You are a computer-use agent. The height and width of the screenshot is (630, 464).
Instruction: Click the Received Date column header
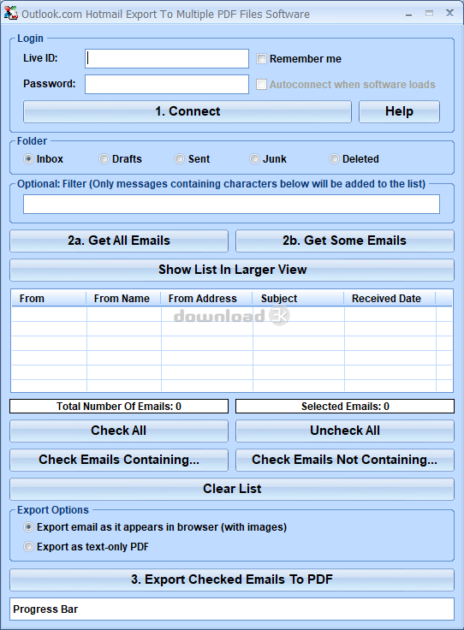tap(390, 299)
